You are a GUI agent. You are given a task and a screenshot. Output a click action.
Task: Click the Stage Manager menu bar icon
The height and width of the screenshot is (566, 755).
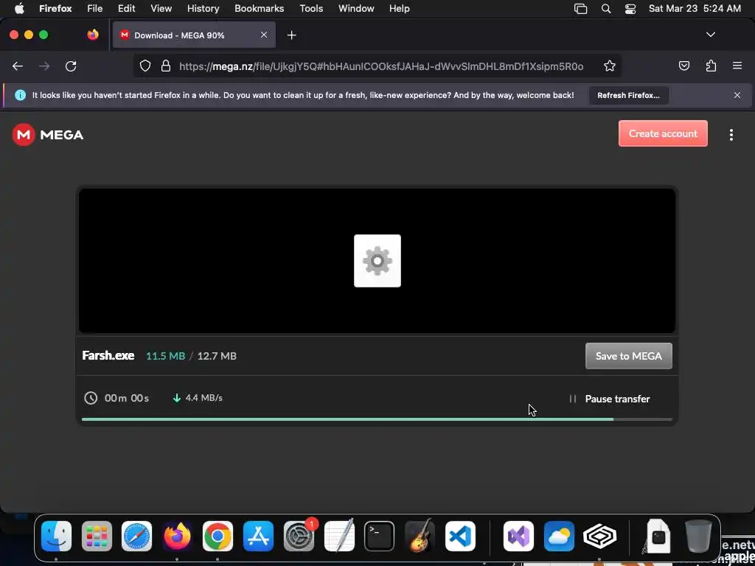point(581,9)
